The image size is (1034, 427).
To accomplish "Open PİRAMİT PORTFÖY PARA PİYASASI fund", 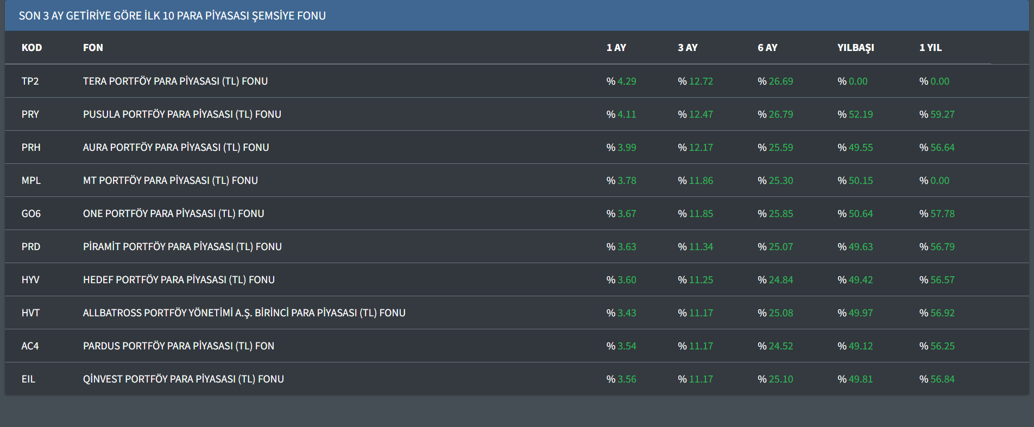I will click(182, 247).
